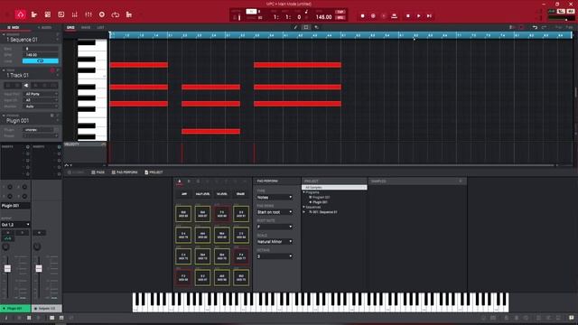Click the four-square grid mode icon in top toolbar
This screenshot has width=578, height=325.
point(48,14)
